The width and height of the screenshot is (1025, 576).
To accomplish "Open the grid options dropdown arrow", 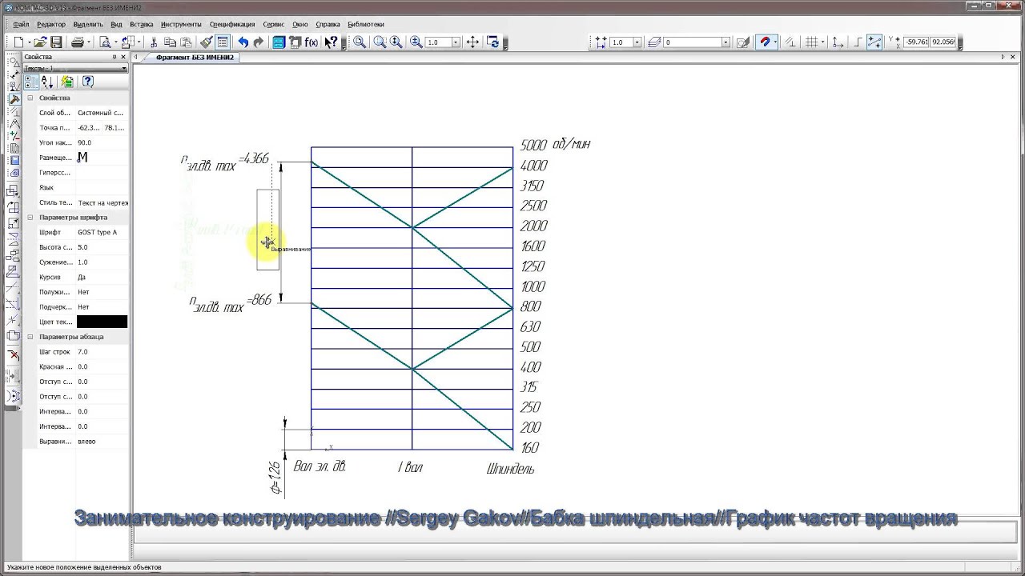I will pos(822,42).
